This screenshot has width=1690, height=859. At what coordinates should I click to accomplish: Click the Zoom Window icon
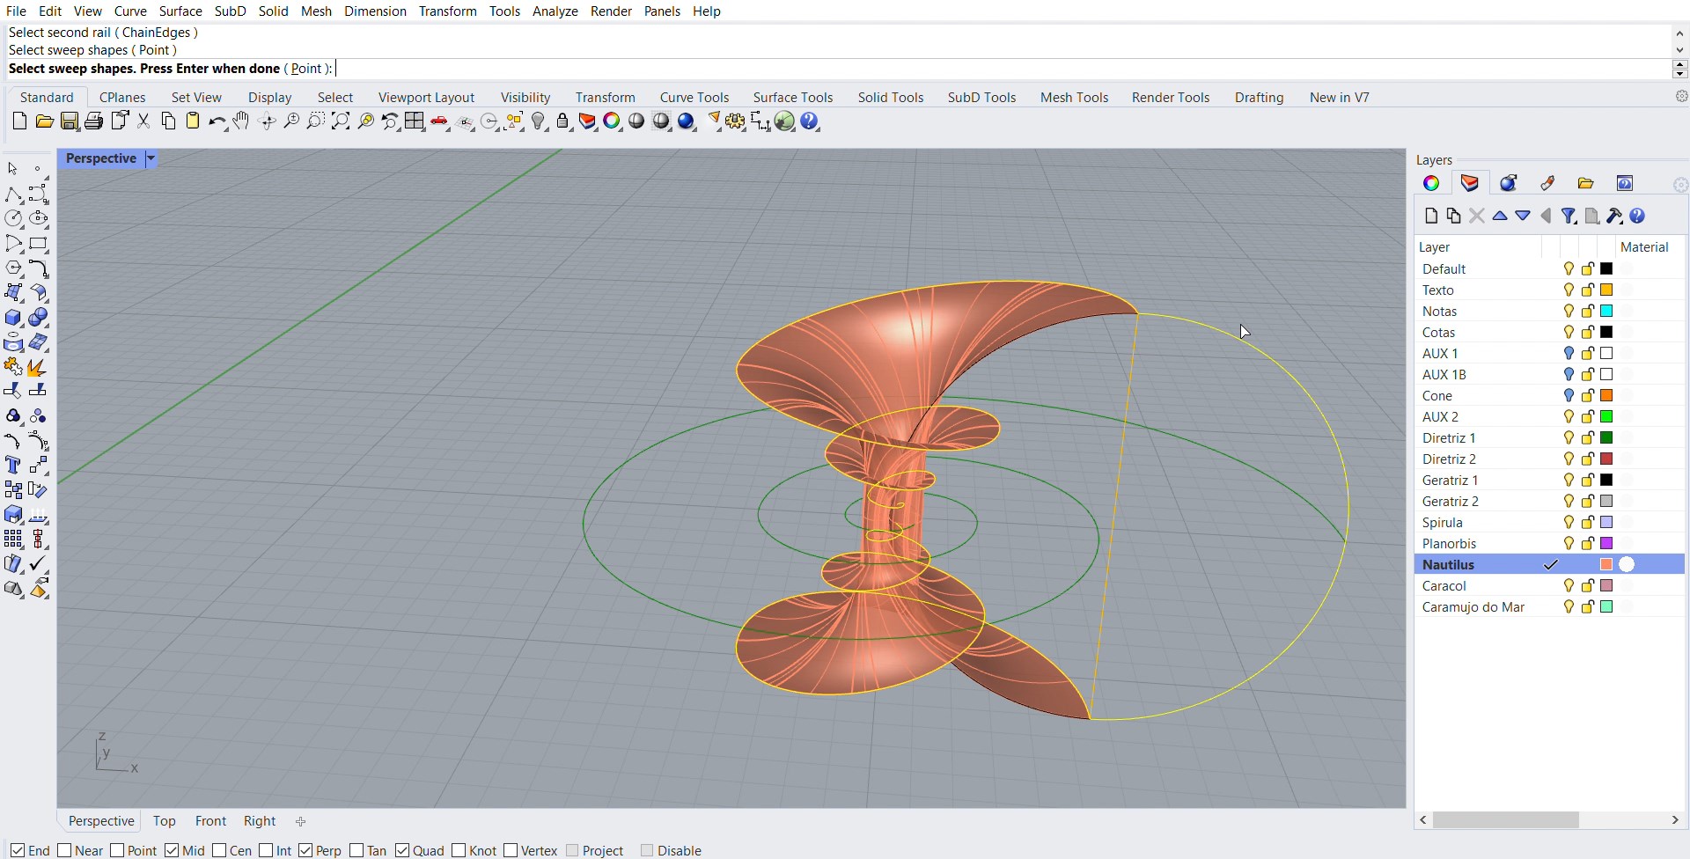tap(315, 121)
